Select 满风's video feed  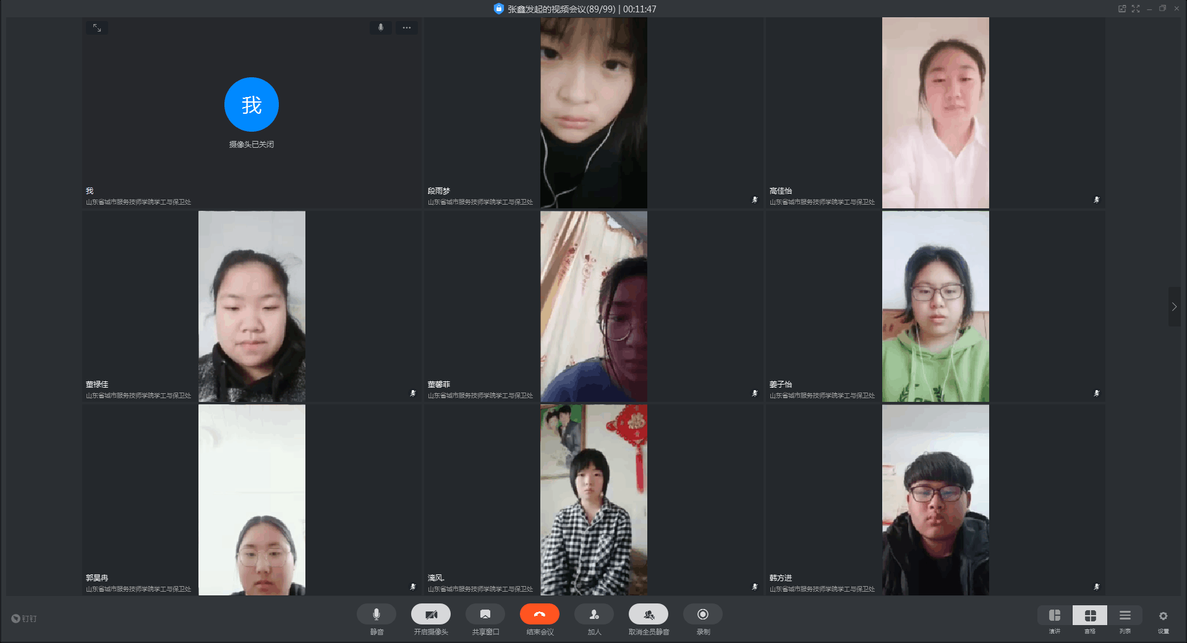click(593, 500)
